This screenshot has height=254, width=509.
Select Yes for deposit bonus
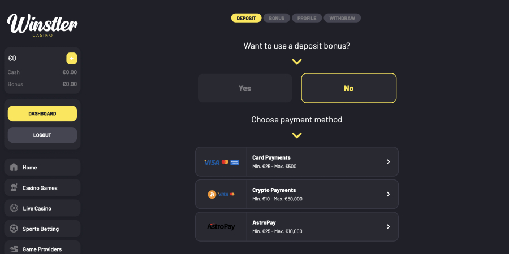[x=245, y=88]
